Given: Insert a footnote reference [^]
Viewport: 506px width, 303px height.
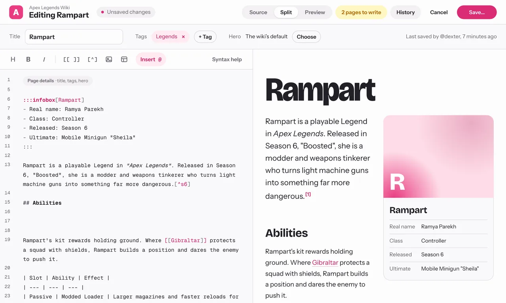Looking at the screenshot, I should [x=92, y=59].
